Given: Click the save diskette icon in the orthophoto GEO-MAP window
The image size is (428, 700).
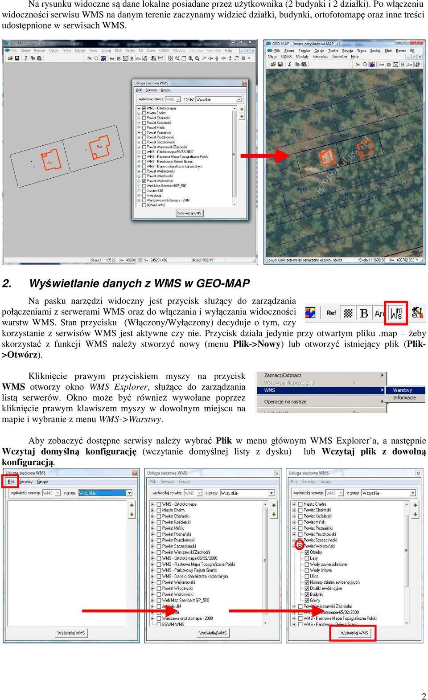Looking at the screenshot, I should [280, 65].
